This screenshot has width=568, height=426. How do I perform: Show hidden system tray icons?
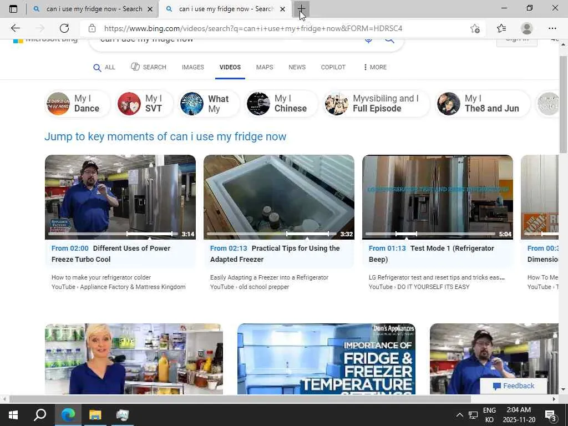(x=459, y=415)
